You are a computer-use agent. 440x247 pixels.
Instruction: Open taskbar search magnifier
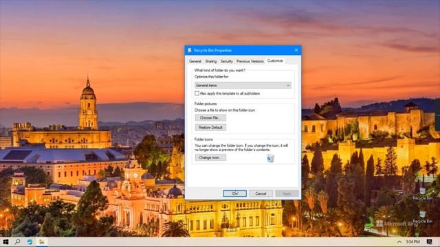pyautogui.click(x=18, y=242)
